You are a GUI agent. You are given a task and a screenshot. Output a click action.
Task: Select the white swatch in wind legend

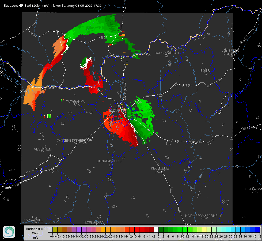tap(156, 230)
